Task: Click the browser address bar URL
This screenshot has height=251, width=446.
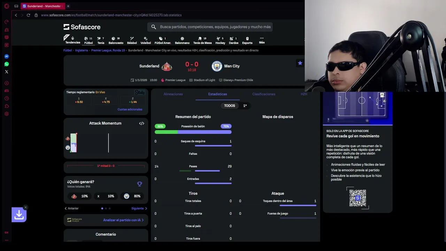Action: click(111, 15)
